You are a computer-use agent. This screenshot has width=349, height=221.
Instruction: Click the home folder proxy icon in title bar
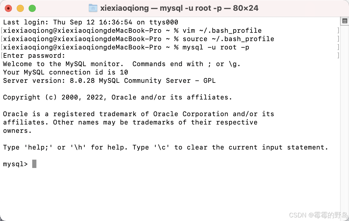93,8
